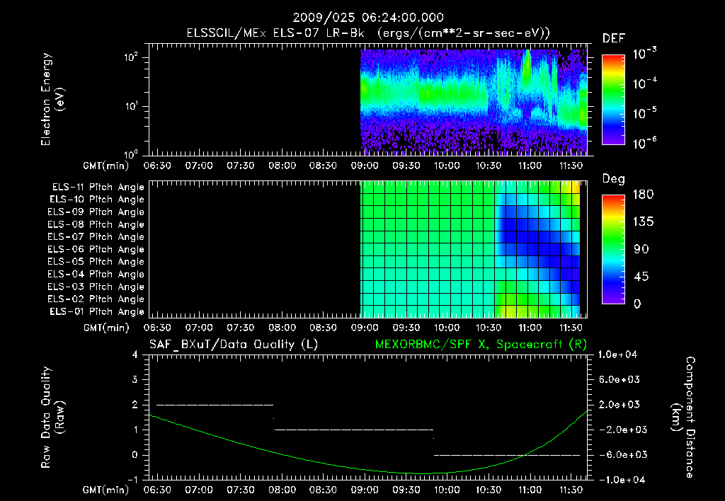Click the 10¹ tick on electron energy axis
Image resolution: width=725 pixels, height=501 pixels.
pyautogui.click(x=131, y=106)
